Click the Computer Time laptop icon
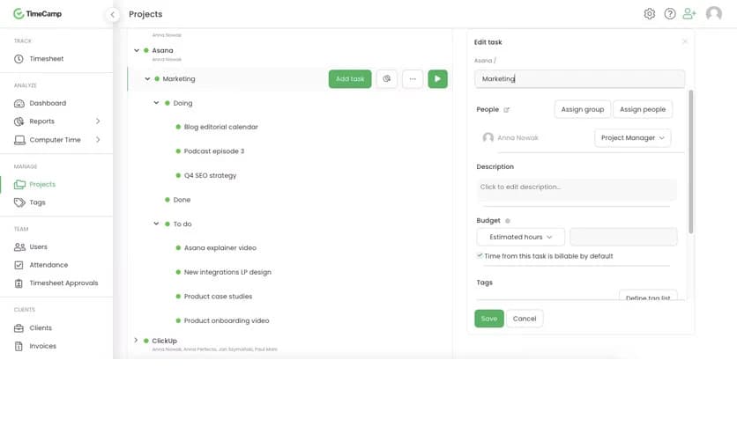Image resolution: width=737 pixels, height=426 pixels. click(19, 140)
